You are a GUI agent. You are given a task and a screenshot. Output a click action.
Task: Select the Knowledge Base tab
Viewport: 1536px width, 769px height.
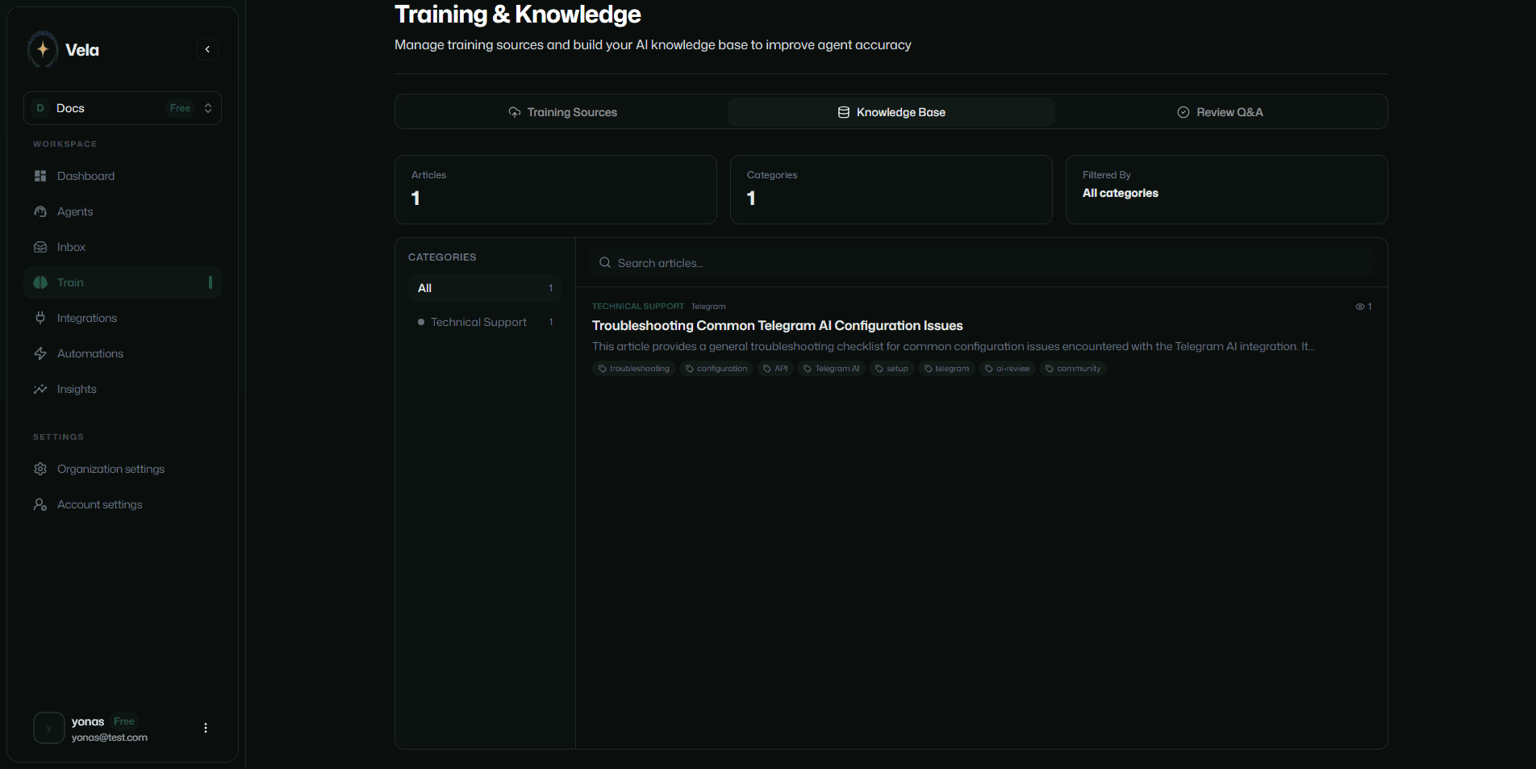[891, 112]
